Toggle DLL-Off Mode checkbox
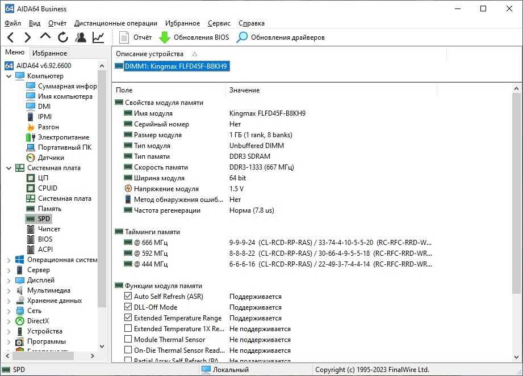The image size is (523, 376). click(128, 306)
